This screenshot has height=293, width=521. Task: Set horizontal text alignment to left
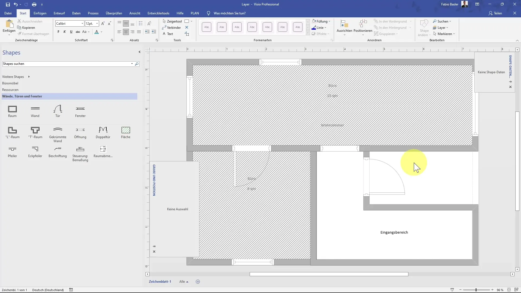pos(119,32)
